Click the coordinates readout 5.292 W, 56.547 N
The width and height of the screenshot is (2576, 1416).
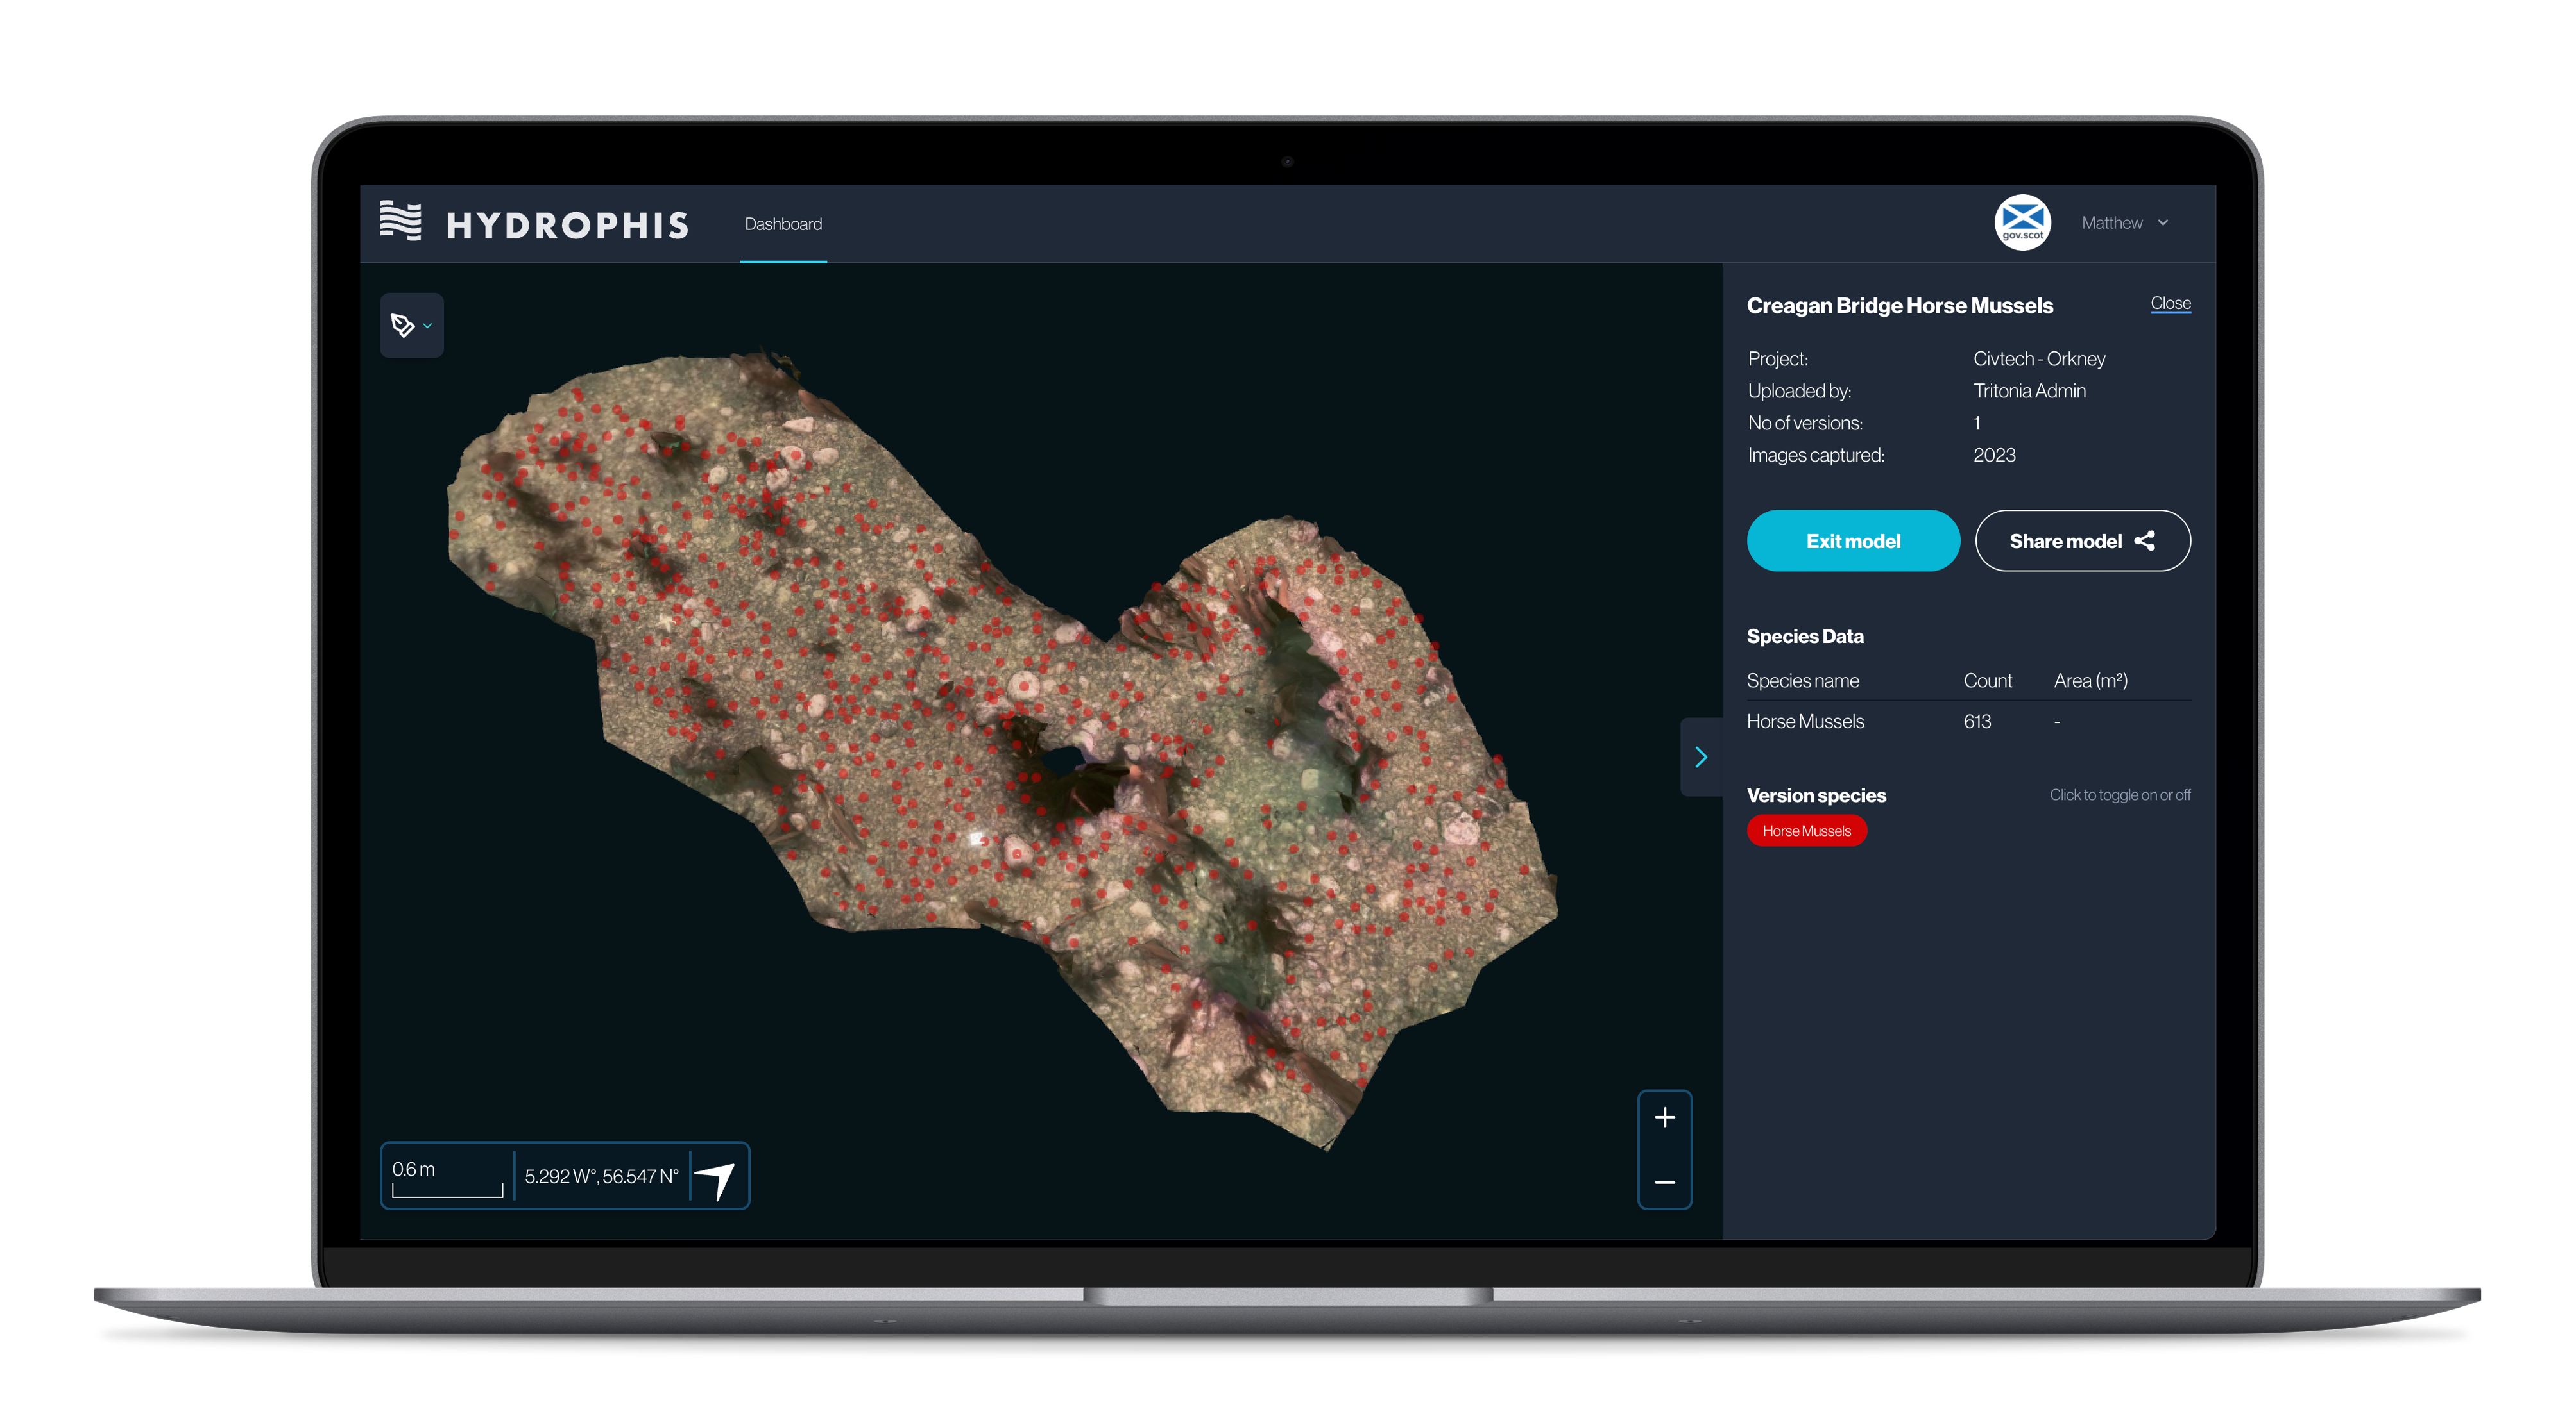601,1176
